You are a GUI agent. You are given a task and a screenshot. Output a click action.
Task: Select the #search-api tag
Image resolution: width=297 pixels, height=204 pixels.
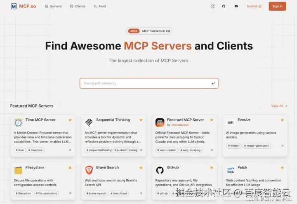[x=118, y=193]
